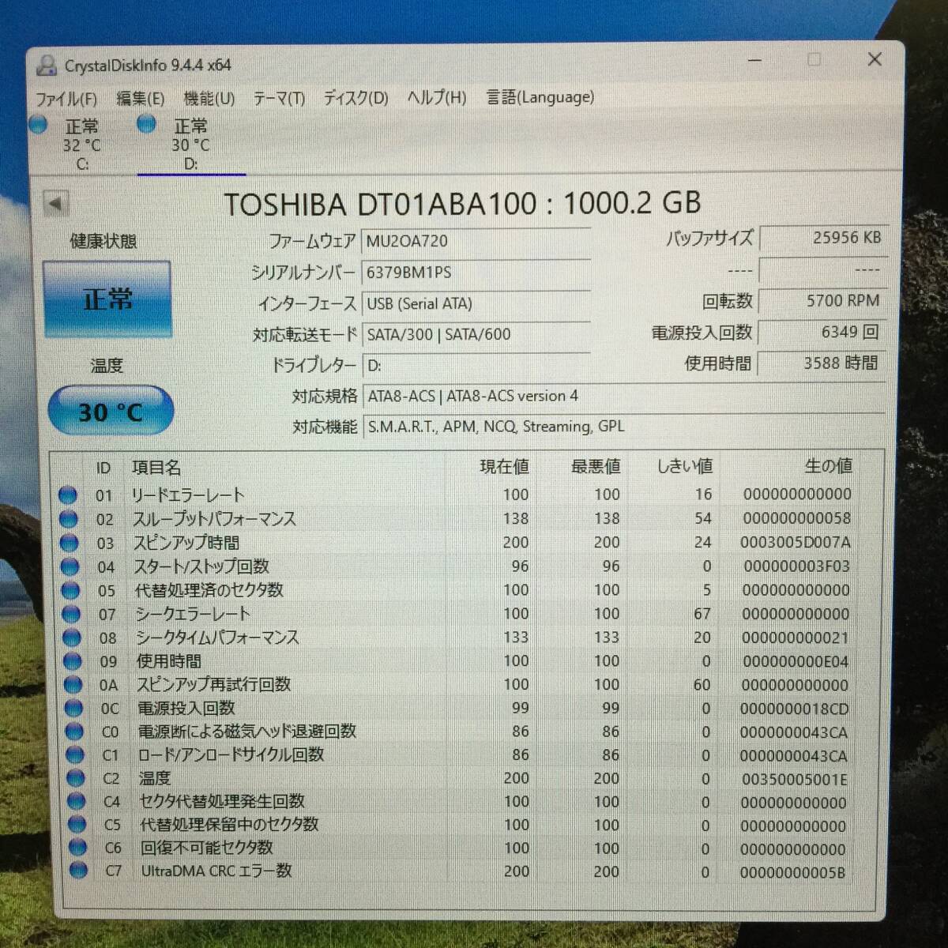Click the serial number field 6379BM1PS
Screen dimensions: 948x948
(476, 273)
